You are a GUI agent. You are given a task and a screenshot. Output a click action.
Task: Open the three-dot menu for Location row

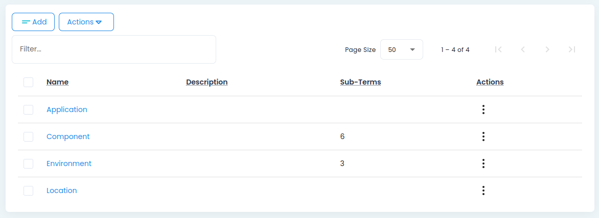click(x=483, y=190)
